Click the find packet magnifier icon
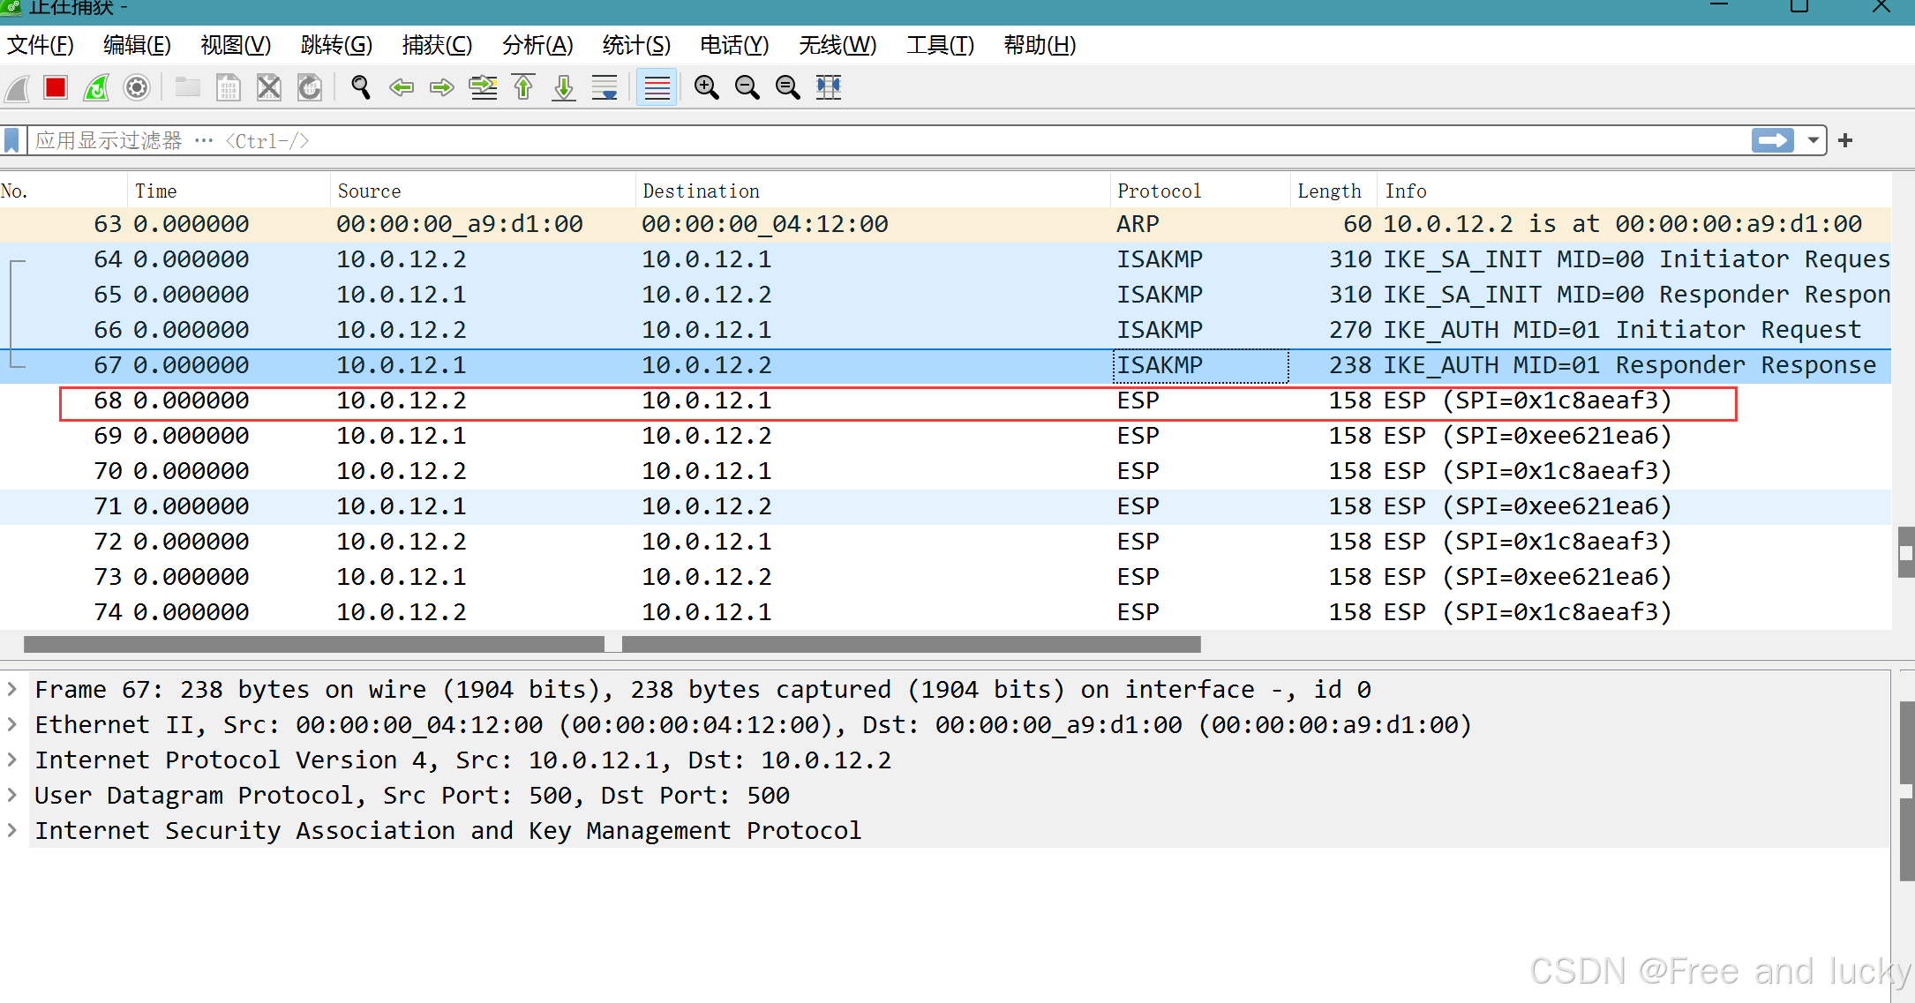1915x1003 pixels. (x=360, y=87)
